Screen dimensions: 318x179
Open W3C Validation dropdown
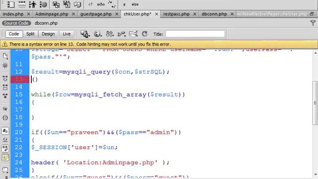pyautogui.click(x=122, y=34)
